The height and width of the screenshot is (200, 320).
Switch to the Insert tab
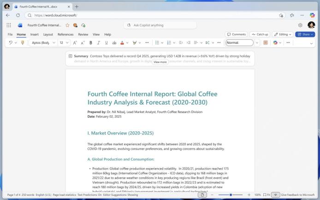point(34,35)
